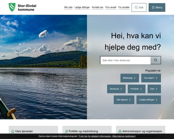Click the people icon beside Administrasjon og organisasjon
The image size is (174, 139).
tap(120, 131)
